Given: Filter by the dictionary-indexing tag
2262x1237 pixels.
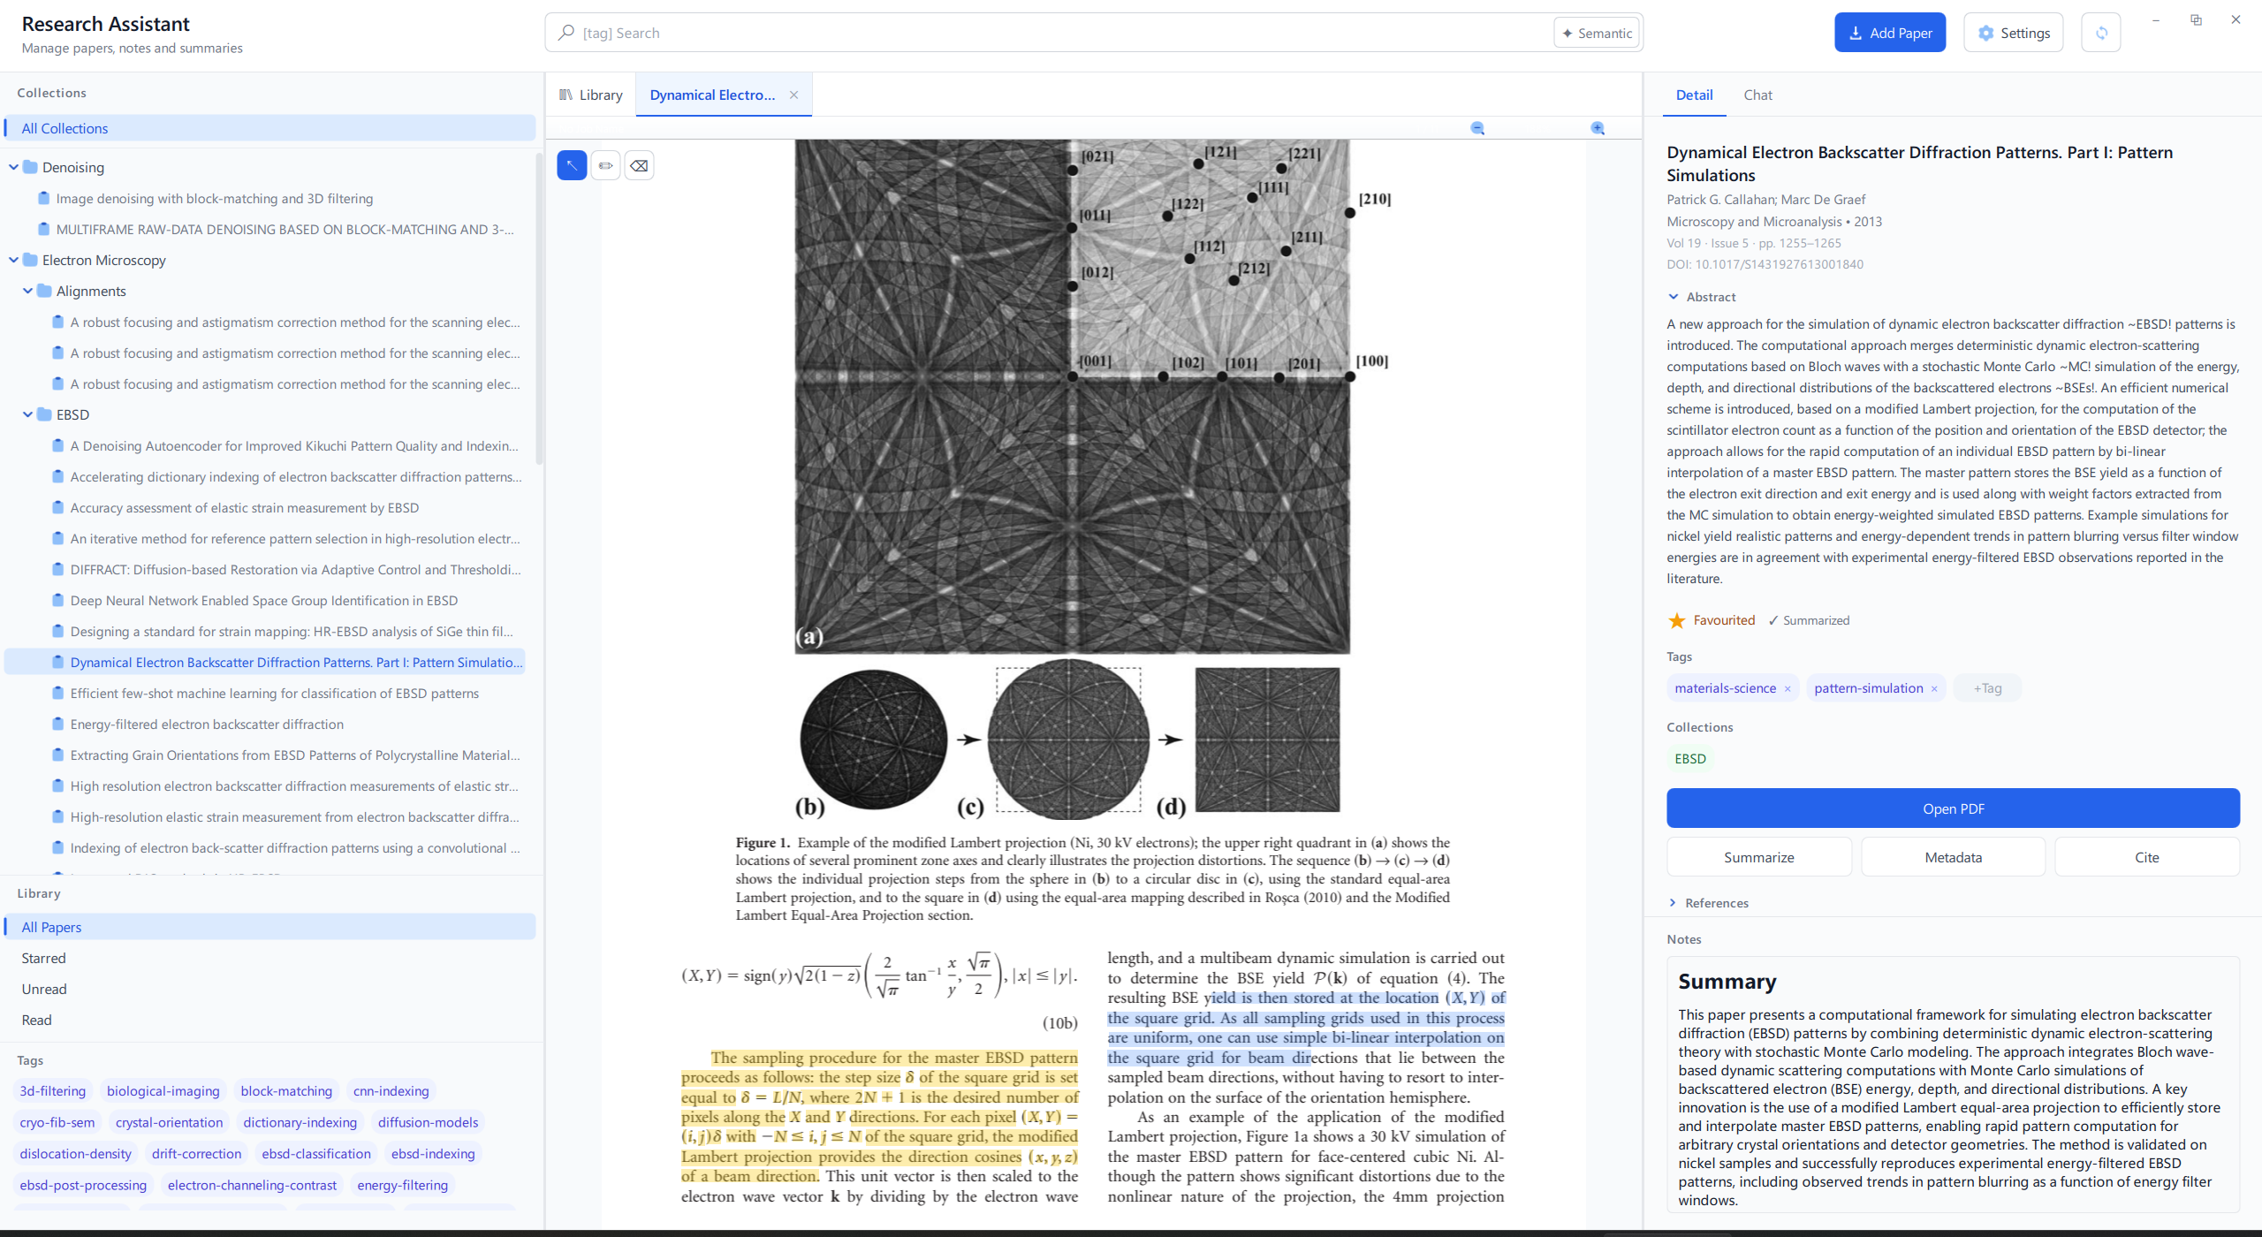Looking at the screenshot, I should click(x=300, y=1122).
